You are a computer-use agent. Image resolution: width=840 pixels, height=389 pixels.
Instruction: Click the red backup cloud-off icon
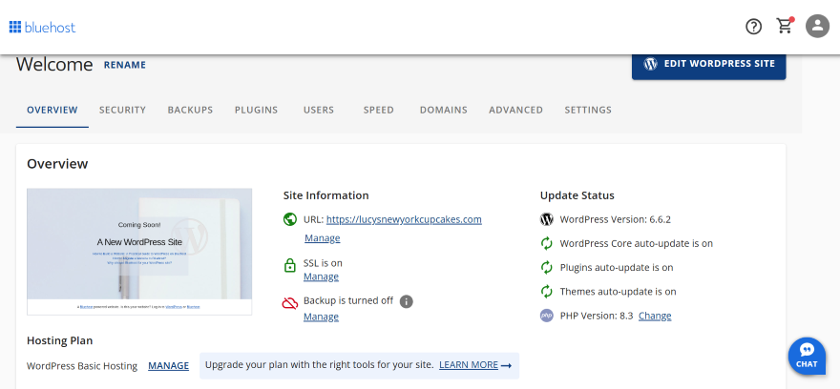290,304
